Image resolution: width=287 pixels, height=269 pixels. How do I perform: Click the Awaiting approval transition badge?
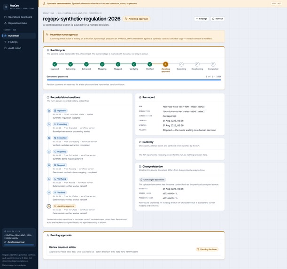[x=64, y=206]
